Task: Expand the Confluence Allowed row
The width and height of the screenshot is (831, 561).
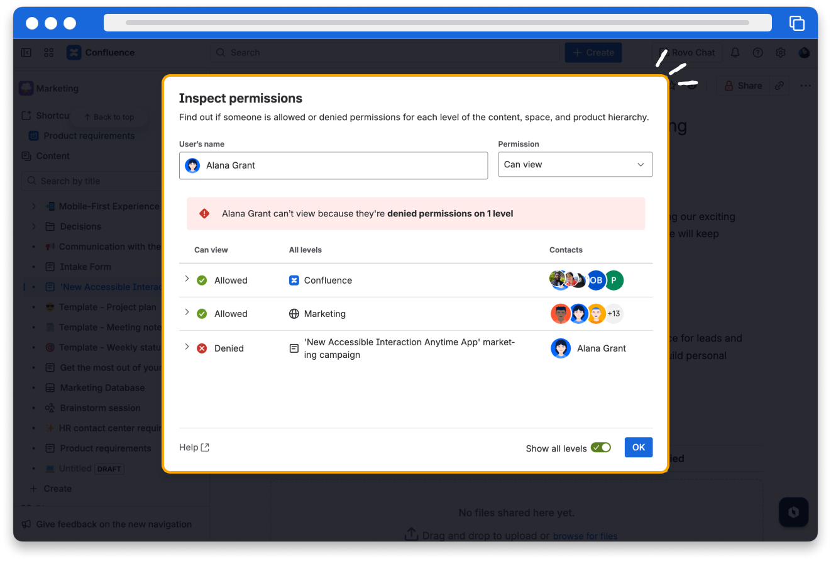Action: tap(187, 279)
